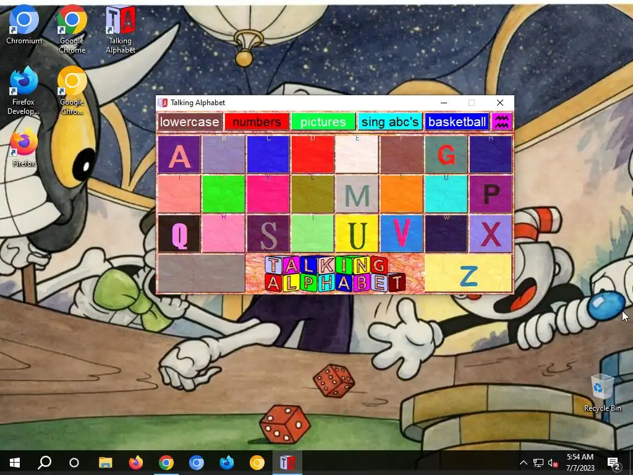Launch Firefox from the taskbar

click(135, 463)
